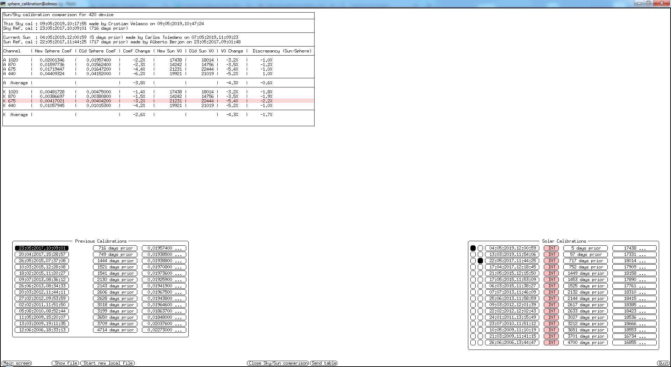Viewport: 671px width, 367px height.
Task: Select previous calibration 12:06:2006.18:33:13
Action: point(42,330)
